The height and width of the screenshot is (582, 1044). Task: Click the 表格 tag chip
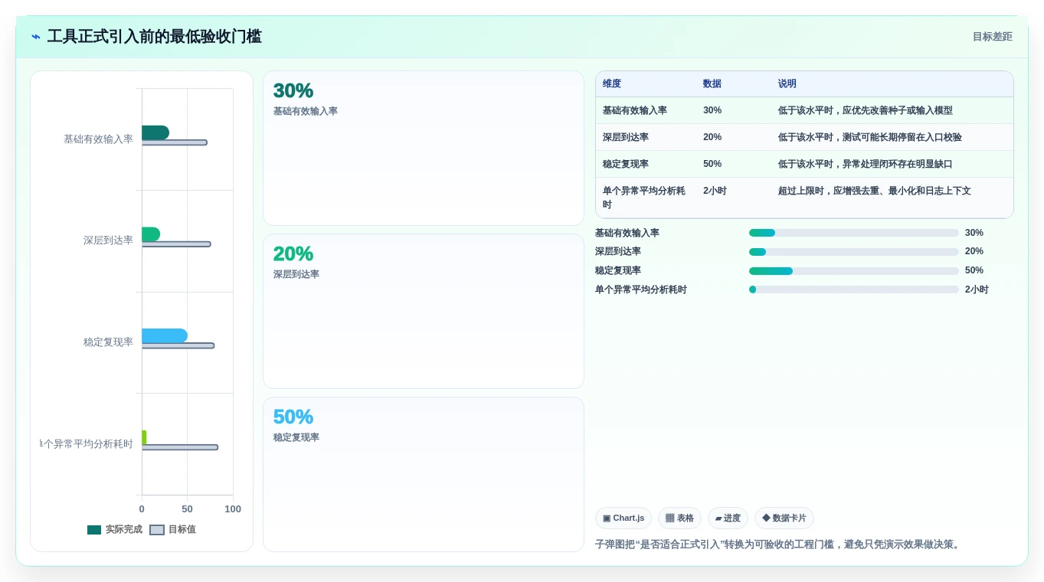[679, 518]
